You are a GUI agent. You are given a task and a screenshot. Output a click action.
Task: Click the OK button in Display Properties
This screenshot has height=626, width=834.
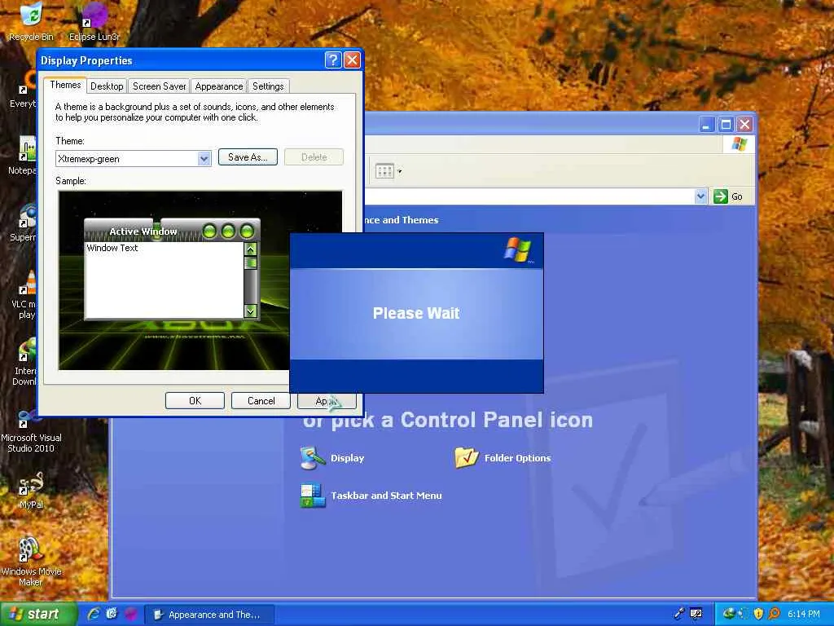click(195, 401)
